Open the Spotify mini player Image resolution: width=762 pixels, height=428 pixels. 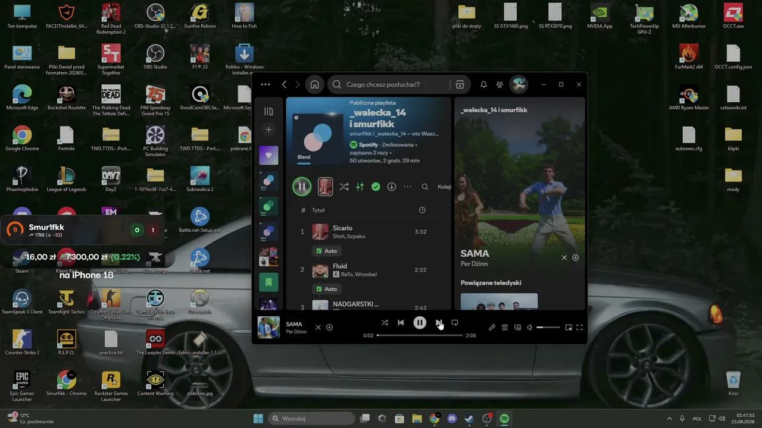569,328
